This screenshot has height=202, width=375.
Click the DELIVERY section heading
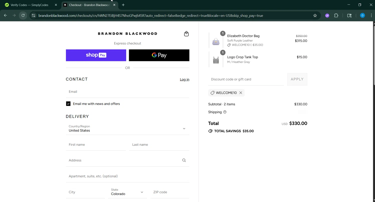click(77, 116)
